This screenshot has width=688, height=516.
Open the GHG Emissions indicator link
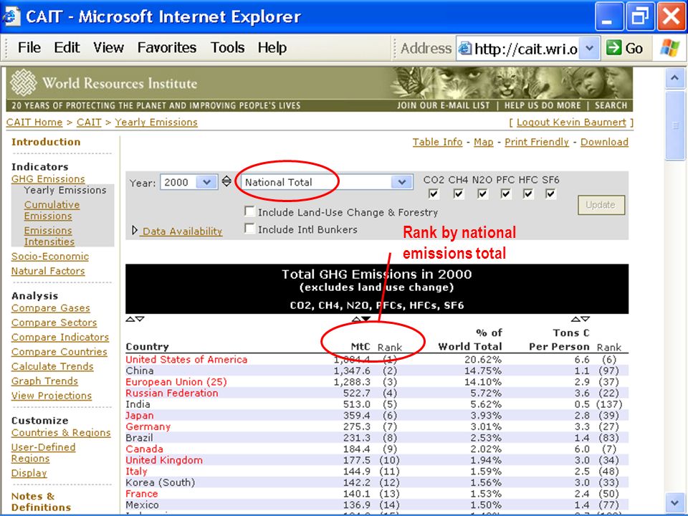[x=48, y=179]
